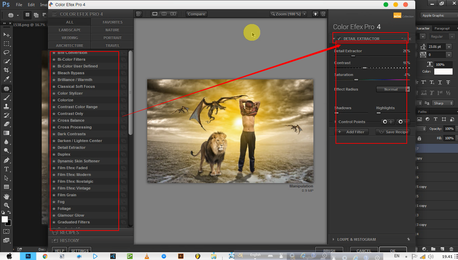
Task: Open the Zoom (100 %) dropdown arrow
Action: [x=305, y=14]
